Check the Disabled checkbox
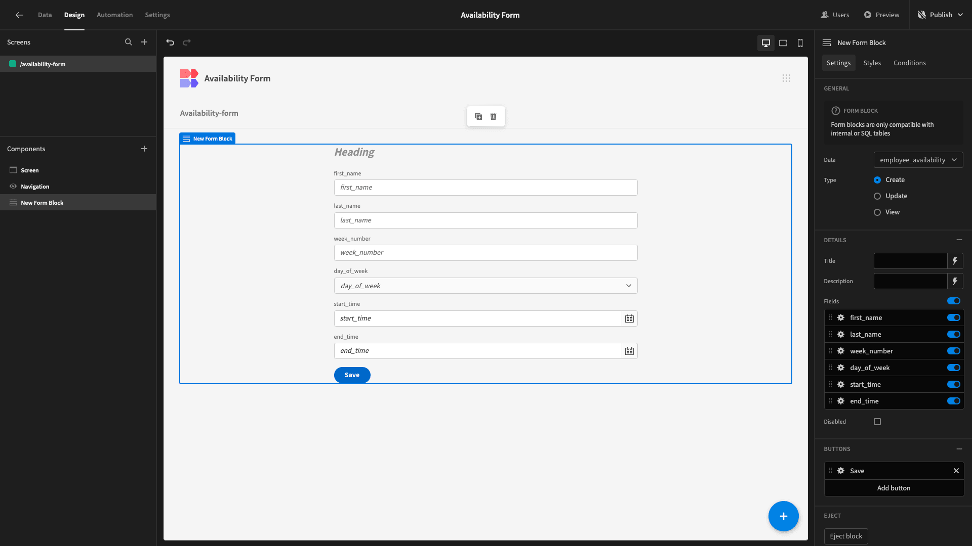The image size is (972, 546). click(877, 422)
